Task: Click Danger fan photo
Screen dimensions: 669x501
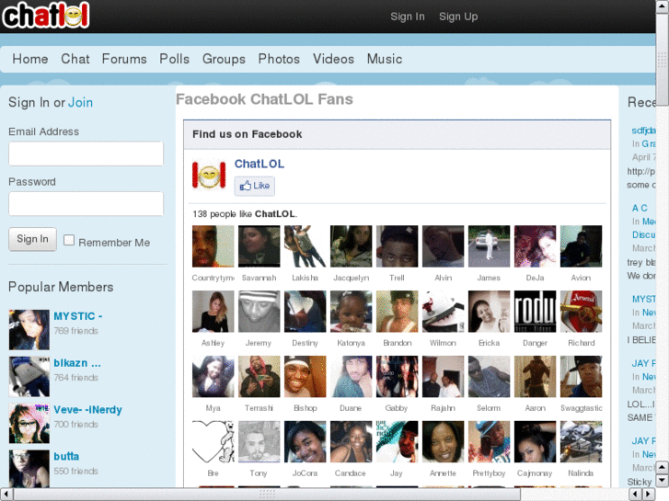Action: (535, 312)
